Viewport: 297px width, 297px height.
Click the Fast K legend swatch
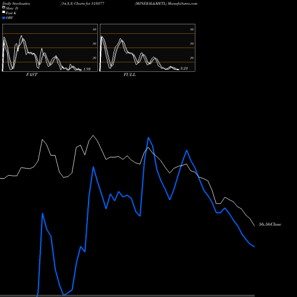[x=4, y=12]
